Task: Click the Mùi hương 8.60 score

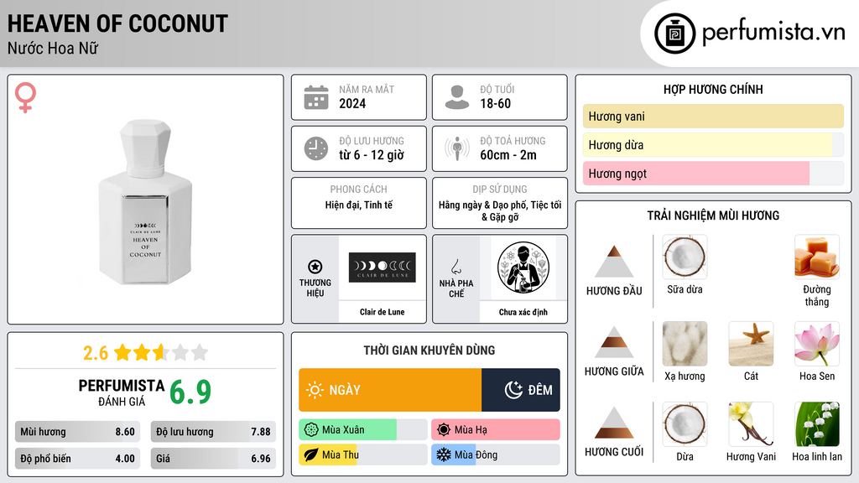Action: tap(78, 432)
